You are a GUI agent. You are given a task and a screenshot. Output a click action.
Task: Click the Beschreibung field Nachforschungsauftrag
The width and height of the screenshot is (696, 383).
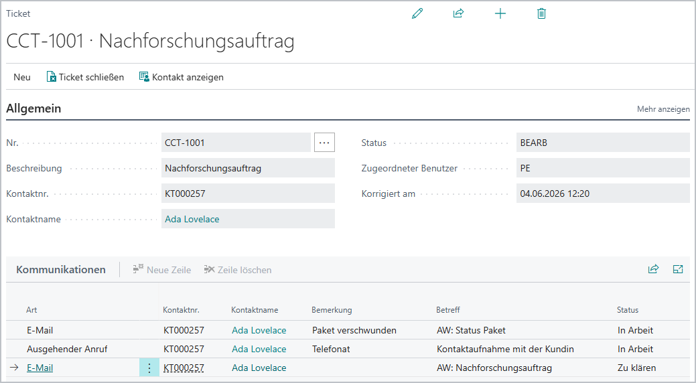pyautogui.click(x=248, y=168)
